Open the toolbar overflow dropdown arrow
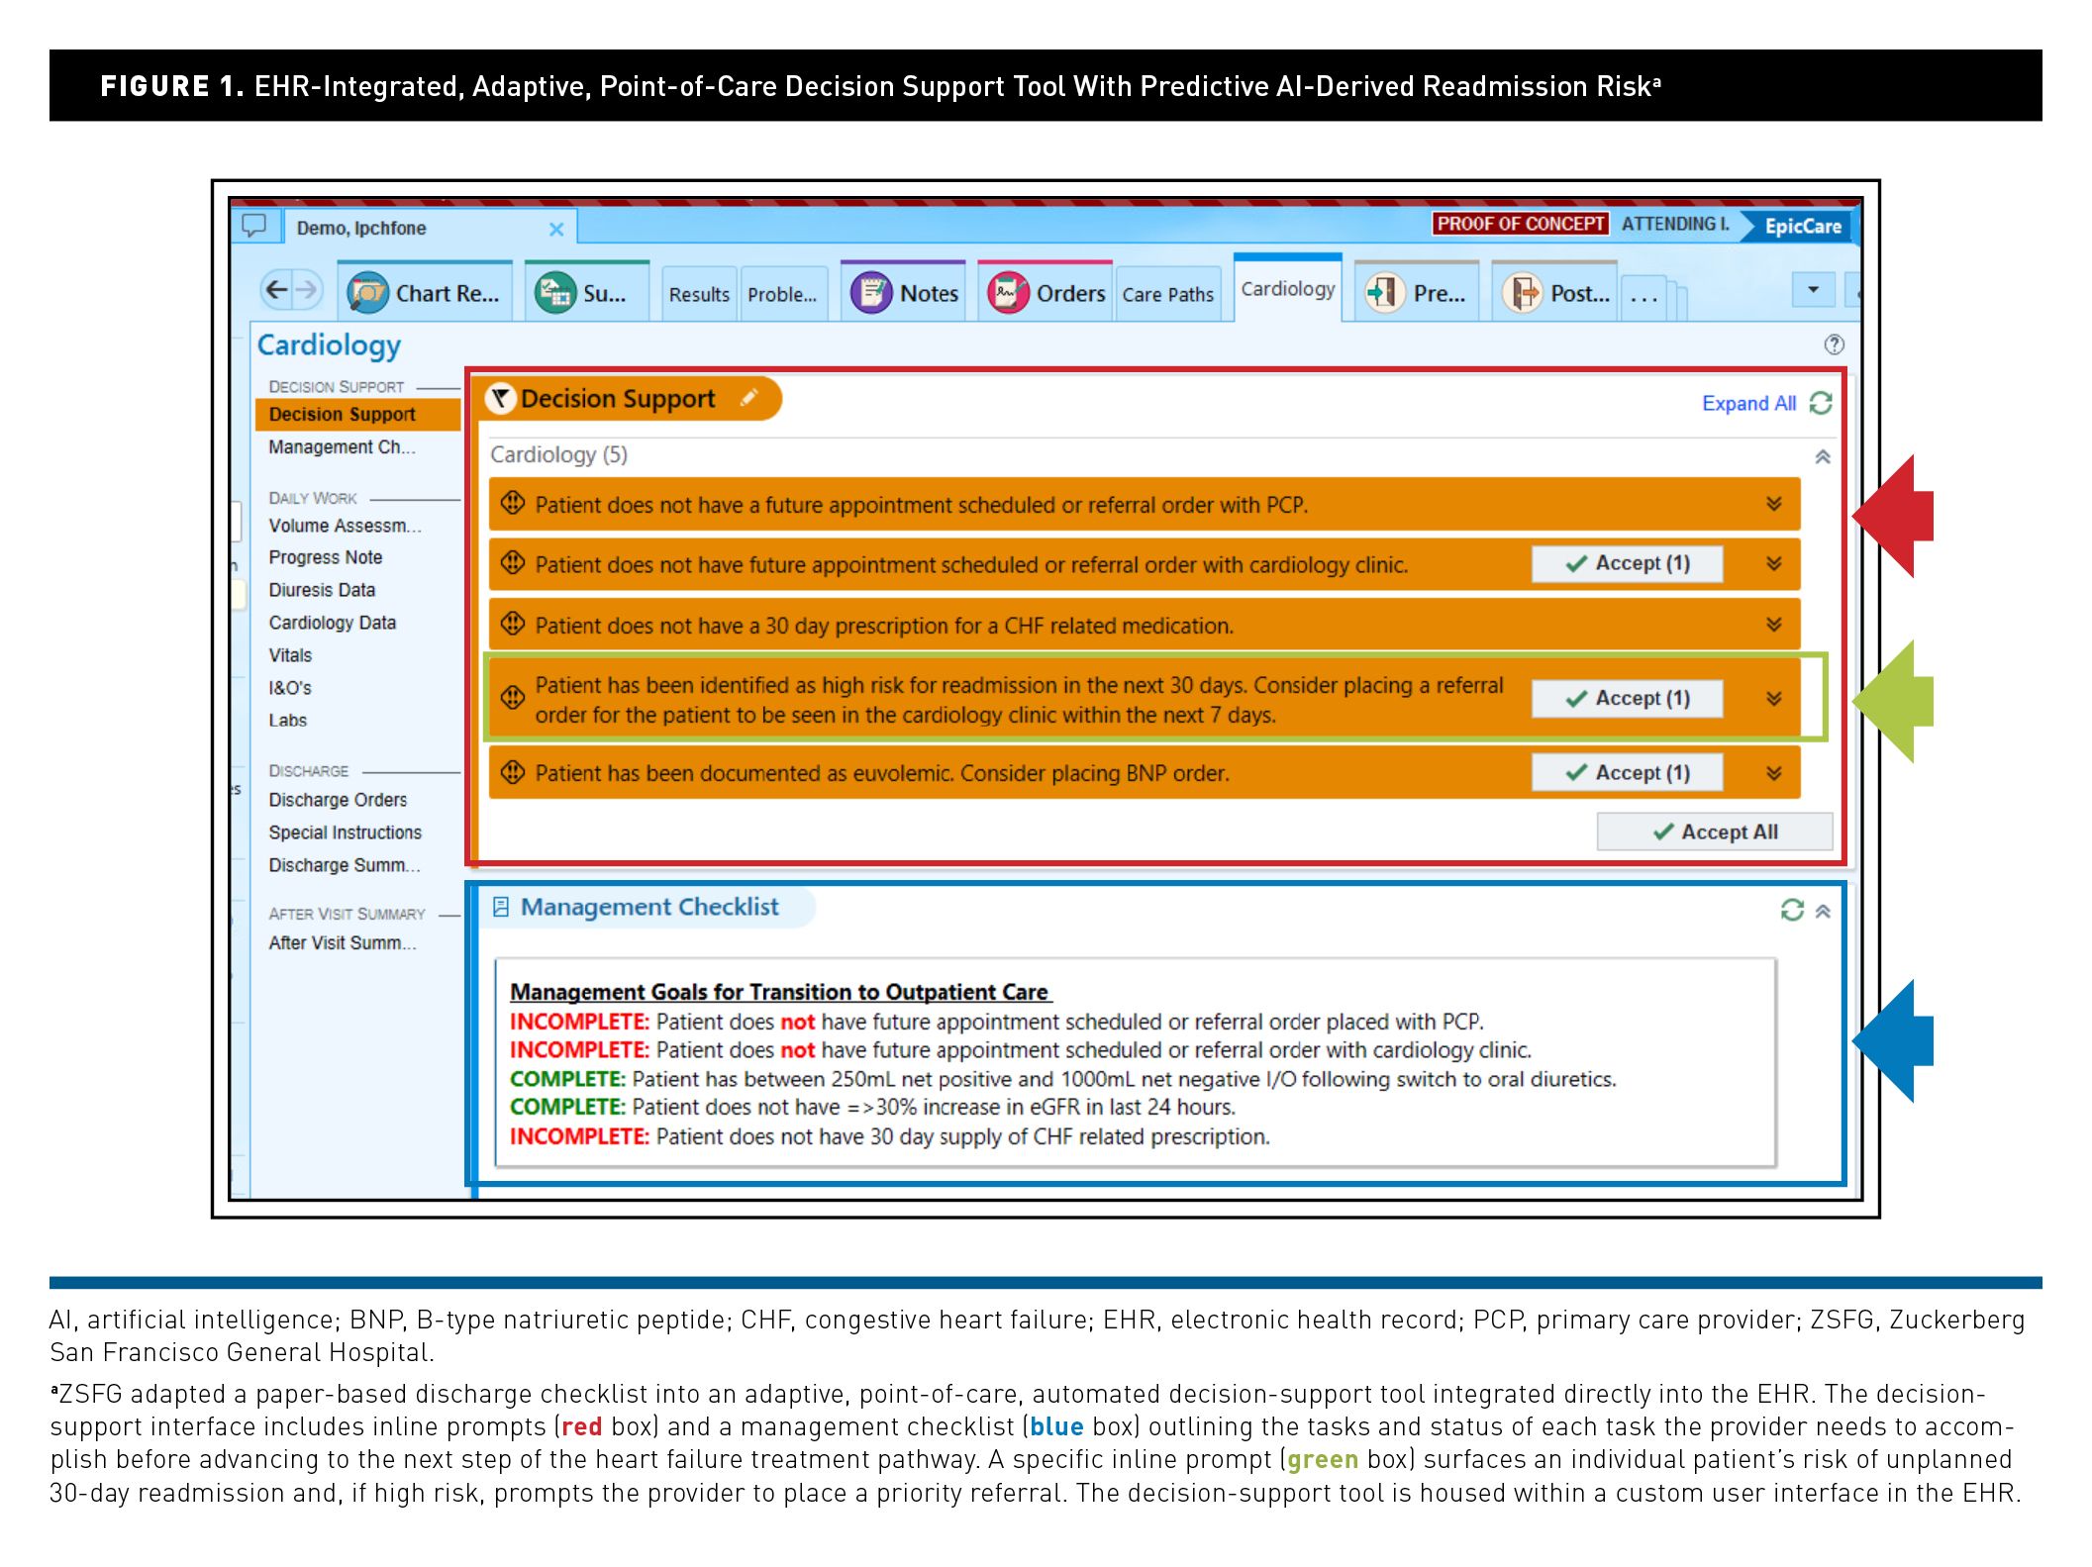2092x1567 pixels. [x=1813, y=290]
